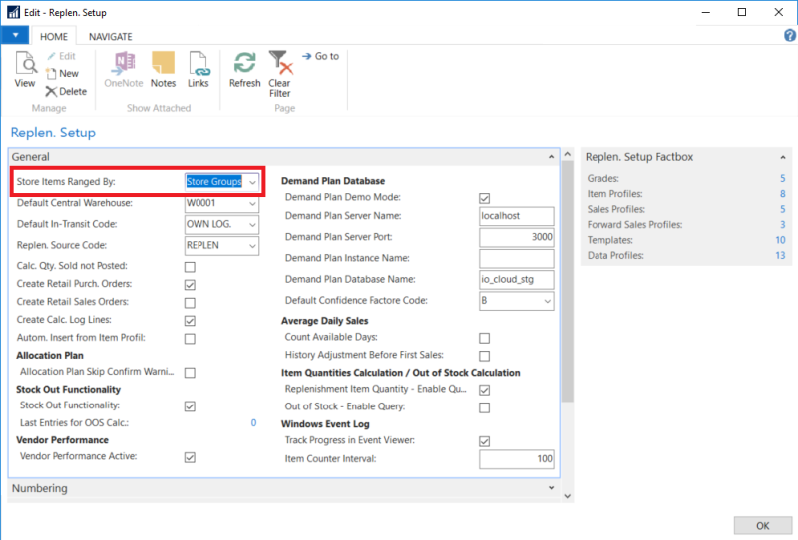Enable Calc. Qty. Sold not Posted checkbox
This screenshot has width=798, height=540.
190,266
